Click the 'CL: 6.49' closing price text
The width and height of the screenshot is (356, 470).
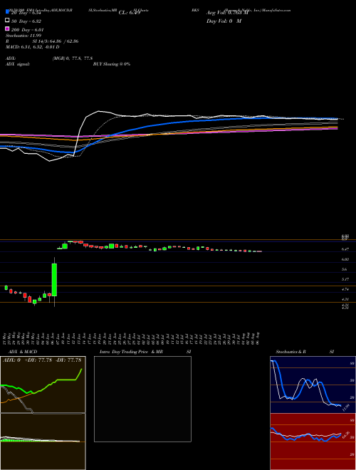click(130, 13)
